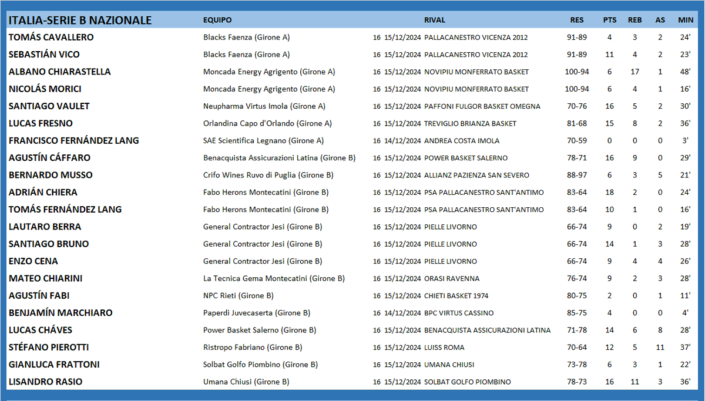The height and width of the screenshot is (401, 705).
Task: Click the MIN column header
Action: (686, 20)
